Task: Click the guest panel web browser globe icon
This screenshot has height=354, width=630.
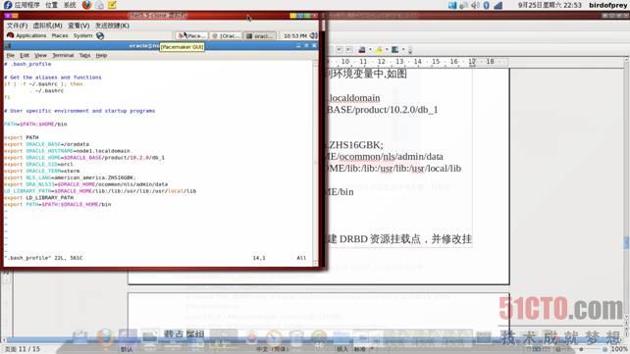Action: point(100,35)
